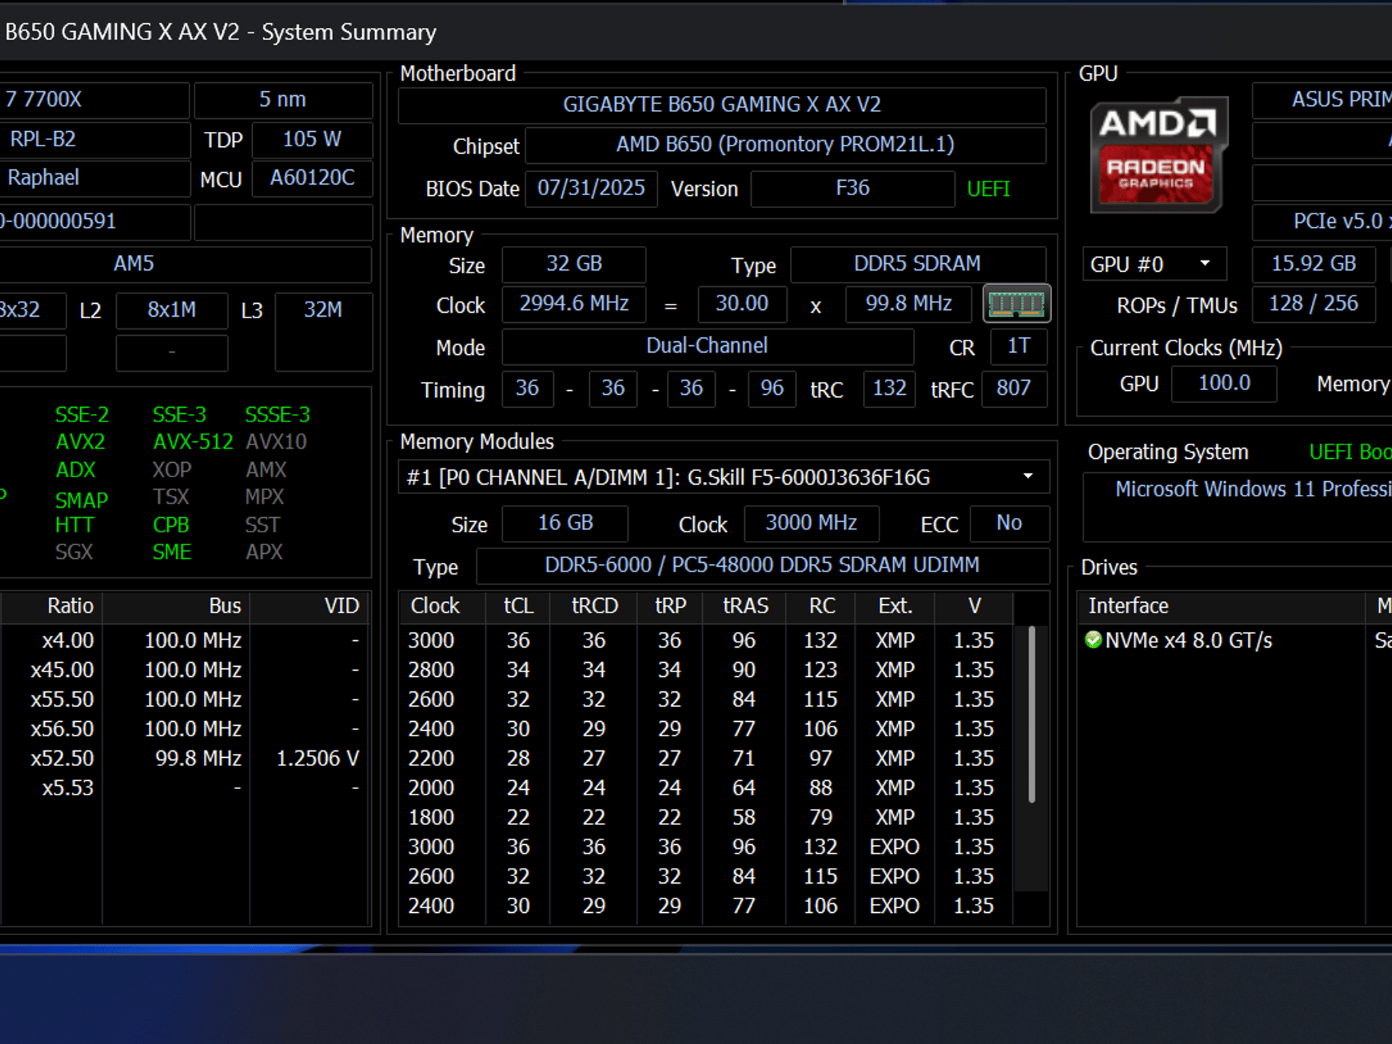Click the DDR5 SDRAM type field
The height and width of the screenshot is (1044, 1392).
[x=918, y=264]
